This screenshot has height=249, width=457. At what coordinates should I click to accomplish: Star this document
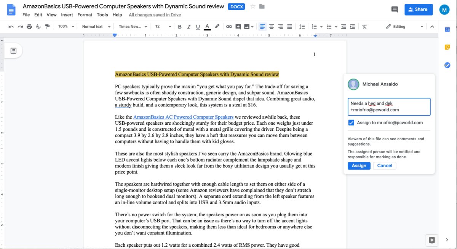pyautogui.click(x=253, y=7)
